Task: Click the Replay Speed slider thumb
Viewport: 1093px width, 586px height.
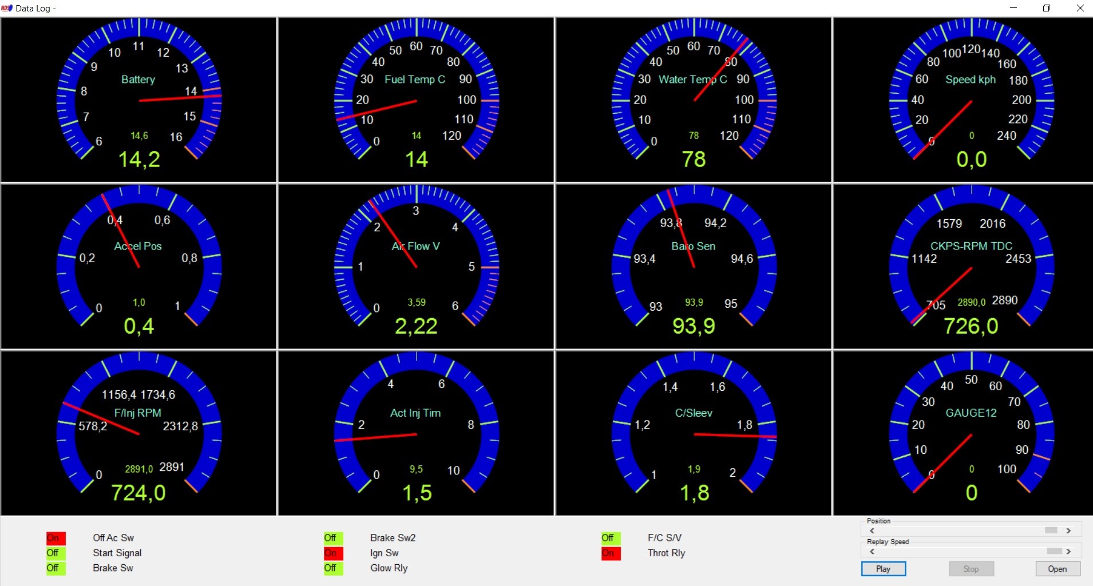Action: (x=1055, y=551)
